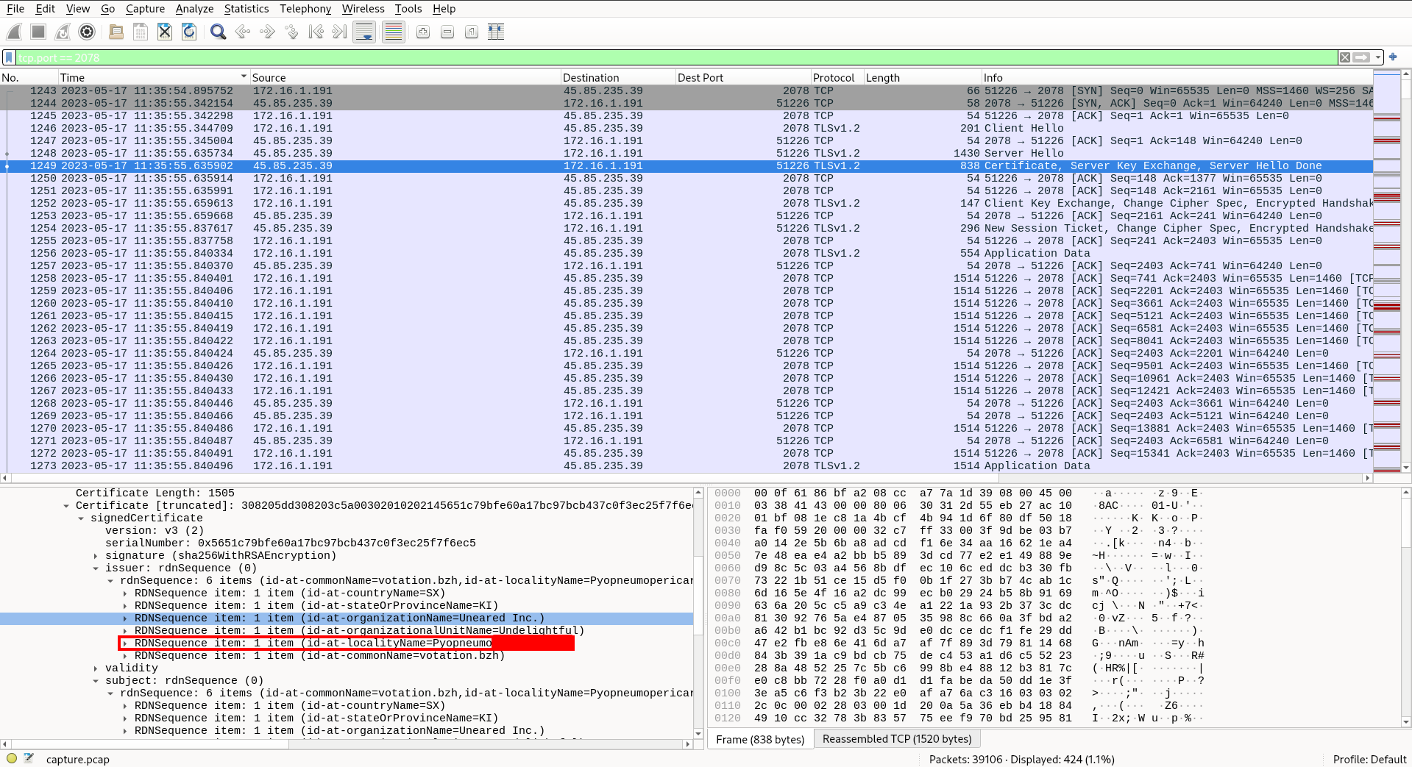The image size is (1412, 767).
Task: Select the serialNumber line in details
Action: coord(291,543)
